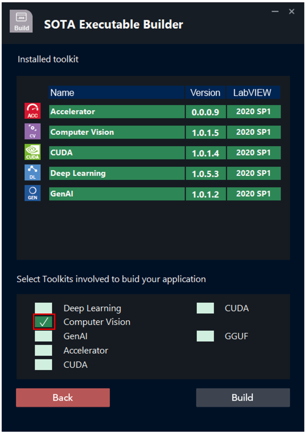Screen dimensions: 306x434
Task: Click the Version column header
Action: click(205, 92)
